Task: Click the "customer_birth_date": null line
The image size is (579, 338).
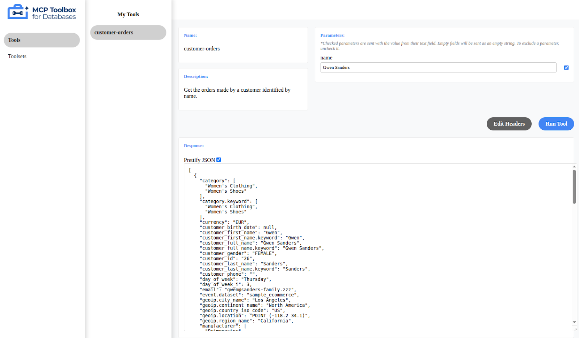Action: click(x=238, y=228)
